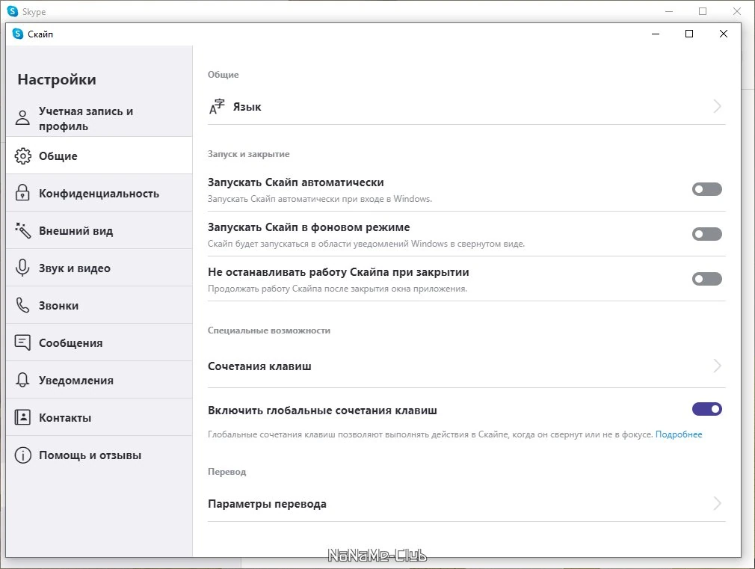Select the Общие settings tab

99,156
